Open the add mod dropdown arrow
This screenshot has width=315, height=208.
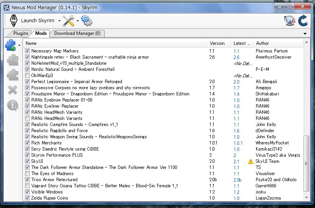tap(19, 45)
